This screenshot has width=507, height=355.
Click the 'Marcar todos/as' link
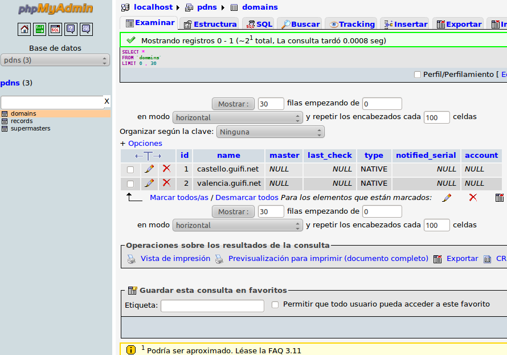click(179, 197)
